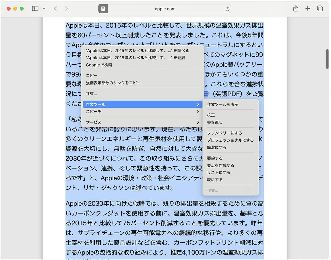
Task: Expand the 作文ツール submenu
Action: click(x=143, y=104)
